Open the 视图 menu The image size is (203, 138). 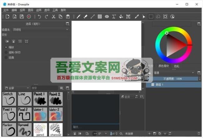(22, 10)
